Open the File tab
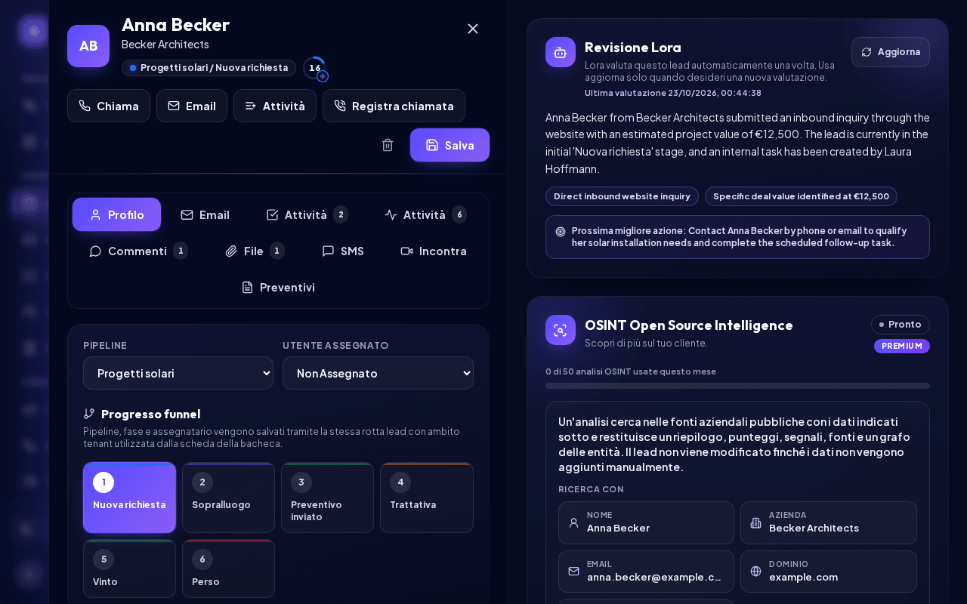The width and height of the screenshot is (967, 604). (255, 251)
